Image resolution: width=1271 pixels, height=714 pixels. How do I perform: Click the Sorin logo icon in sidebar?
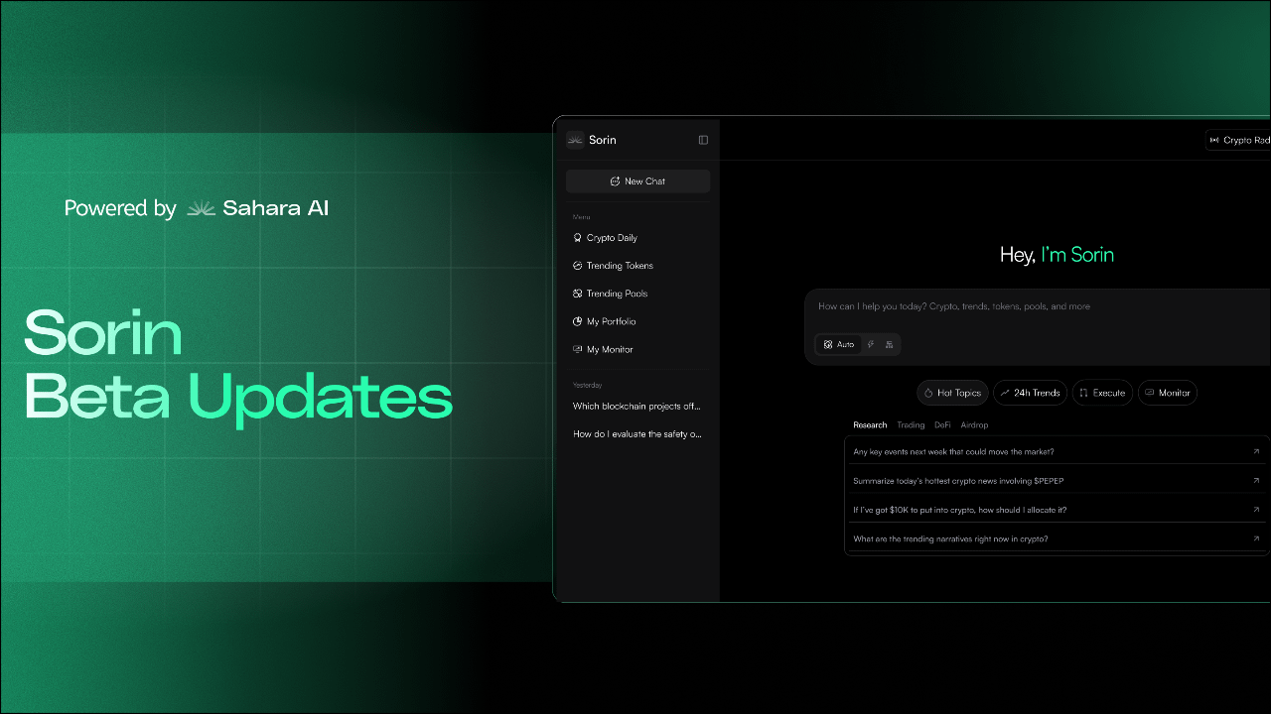click(575, 140)
